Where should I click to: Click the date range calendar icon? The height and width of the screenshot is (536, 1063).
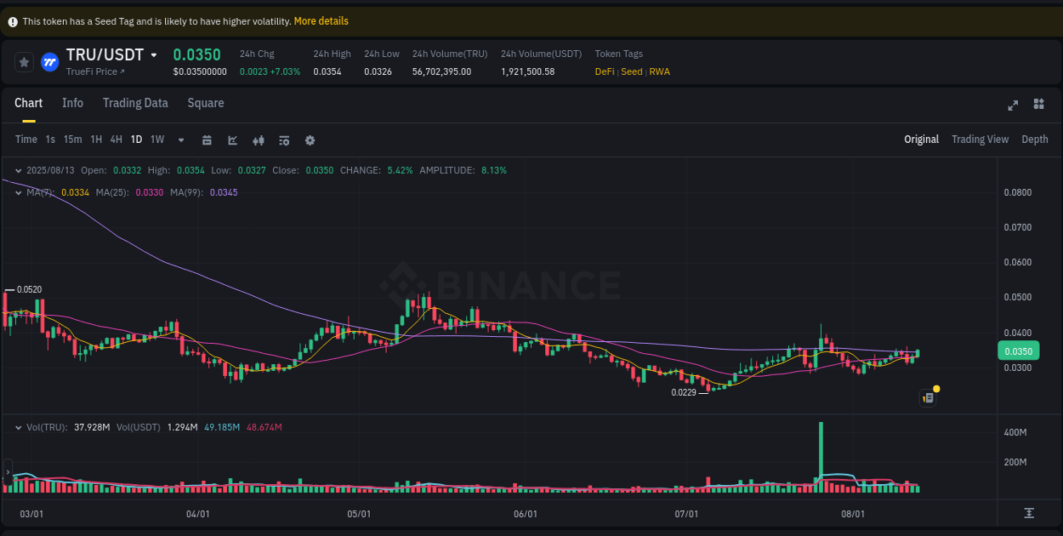(x=207, y=140)
